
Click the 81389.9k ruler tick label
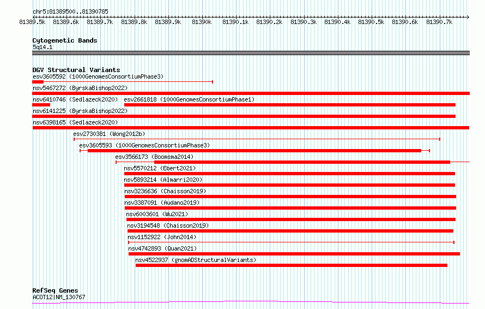tap(168, 22)
